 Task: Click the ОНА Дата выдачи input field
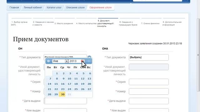(149, 101)
